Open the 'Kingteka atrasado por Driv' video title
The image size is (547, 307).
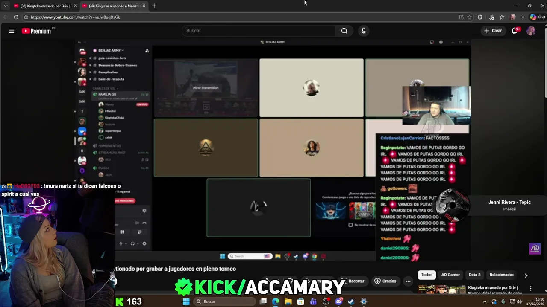pyautogui.click(x=493, y=290)
